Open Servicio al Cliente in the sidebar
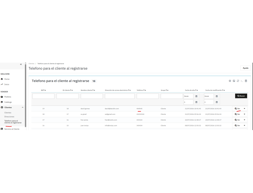This screenshot has height=193, width=253. click(12, 129)
